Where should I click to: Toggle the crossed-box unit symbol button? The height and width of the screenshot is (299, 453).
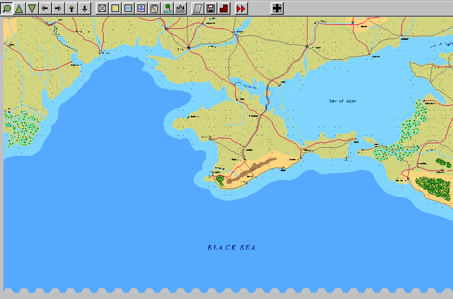tap(102, 8)
